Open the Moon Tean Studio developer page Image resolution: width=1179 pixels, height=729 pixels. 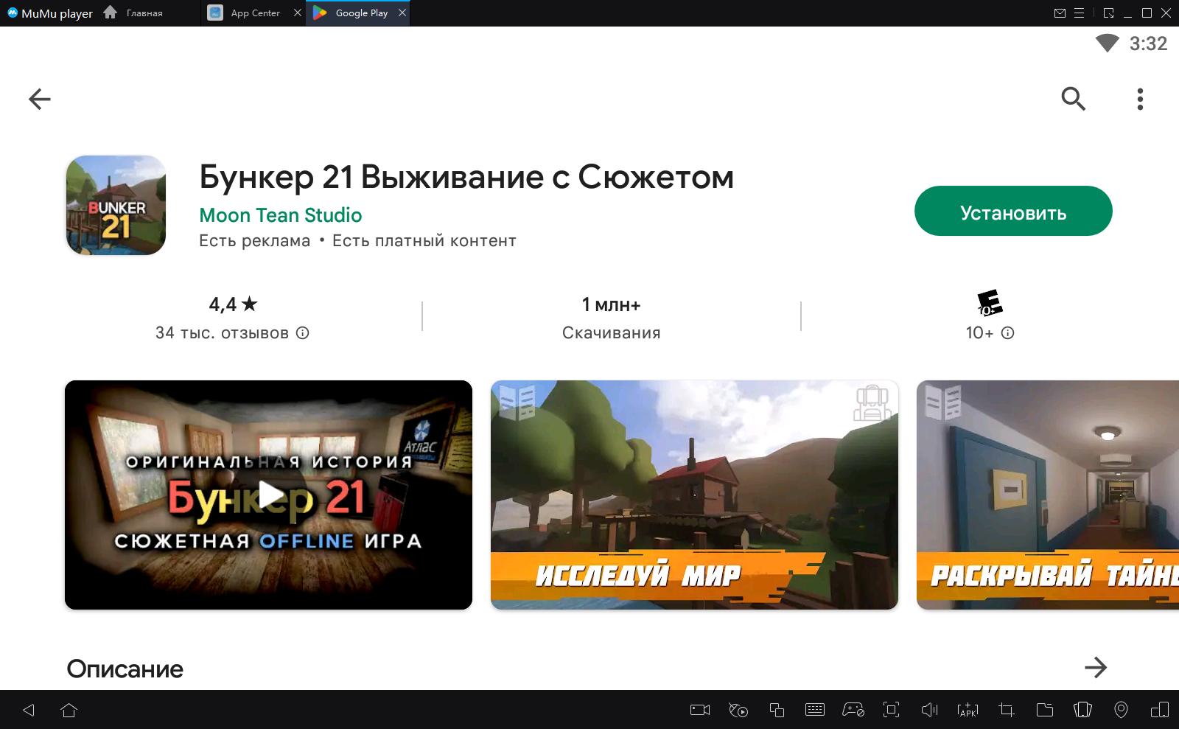click(280, 215)
